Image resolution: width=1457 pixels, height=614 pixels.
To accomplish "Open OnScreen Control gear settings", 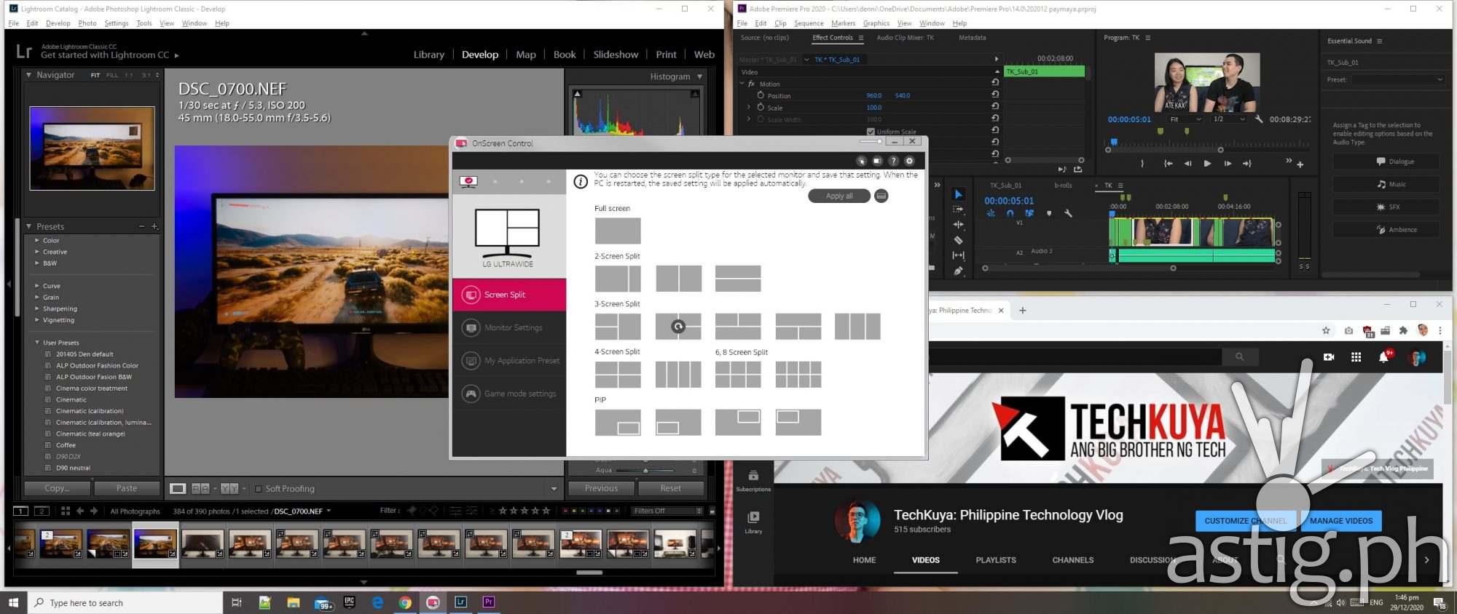I will pos(909,161).
